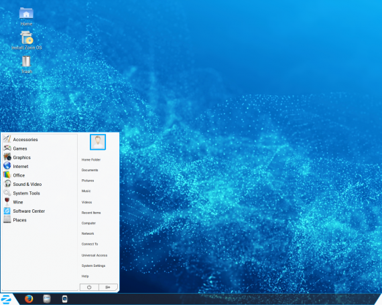Open the Sound & Video category

pyautogui.click(x=23, y=184)
